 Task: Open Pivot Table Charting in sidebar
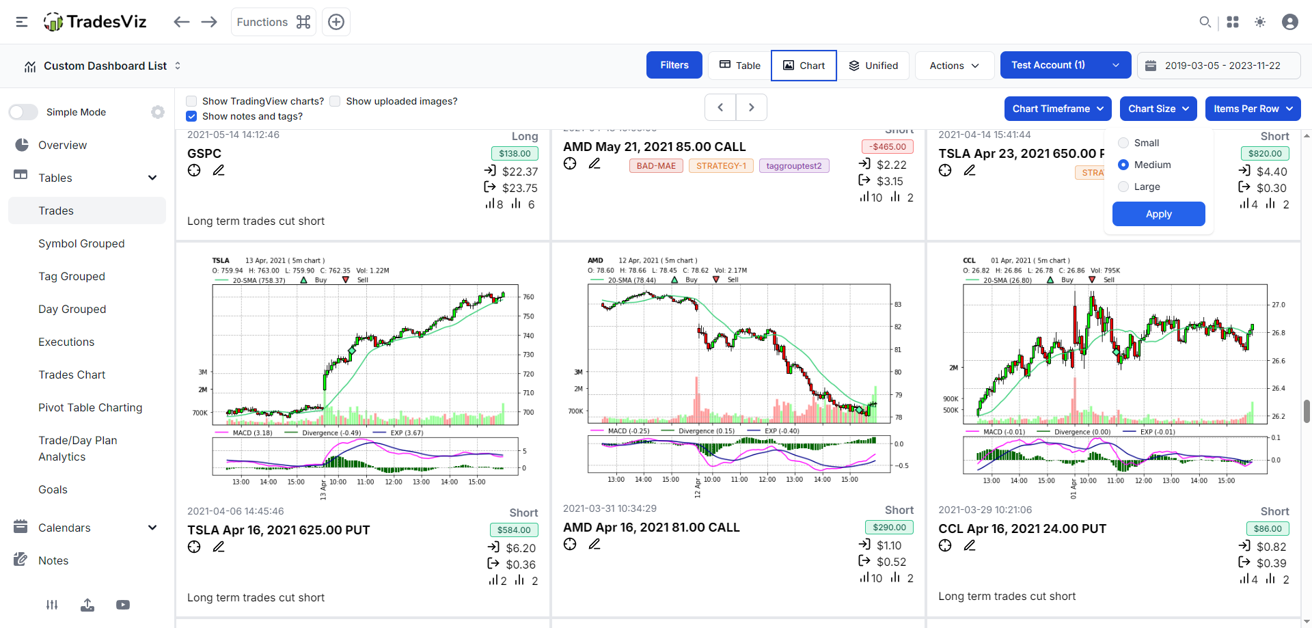90,407
